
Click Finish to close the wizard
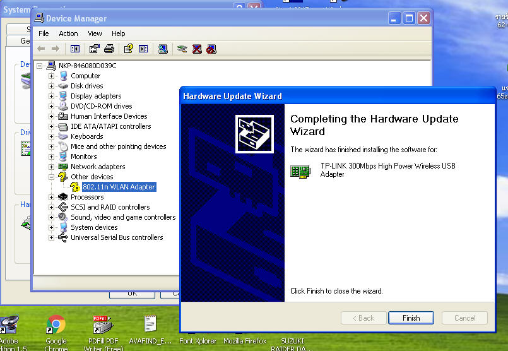pyautogui.click(x=411, y=318)
